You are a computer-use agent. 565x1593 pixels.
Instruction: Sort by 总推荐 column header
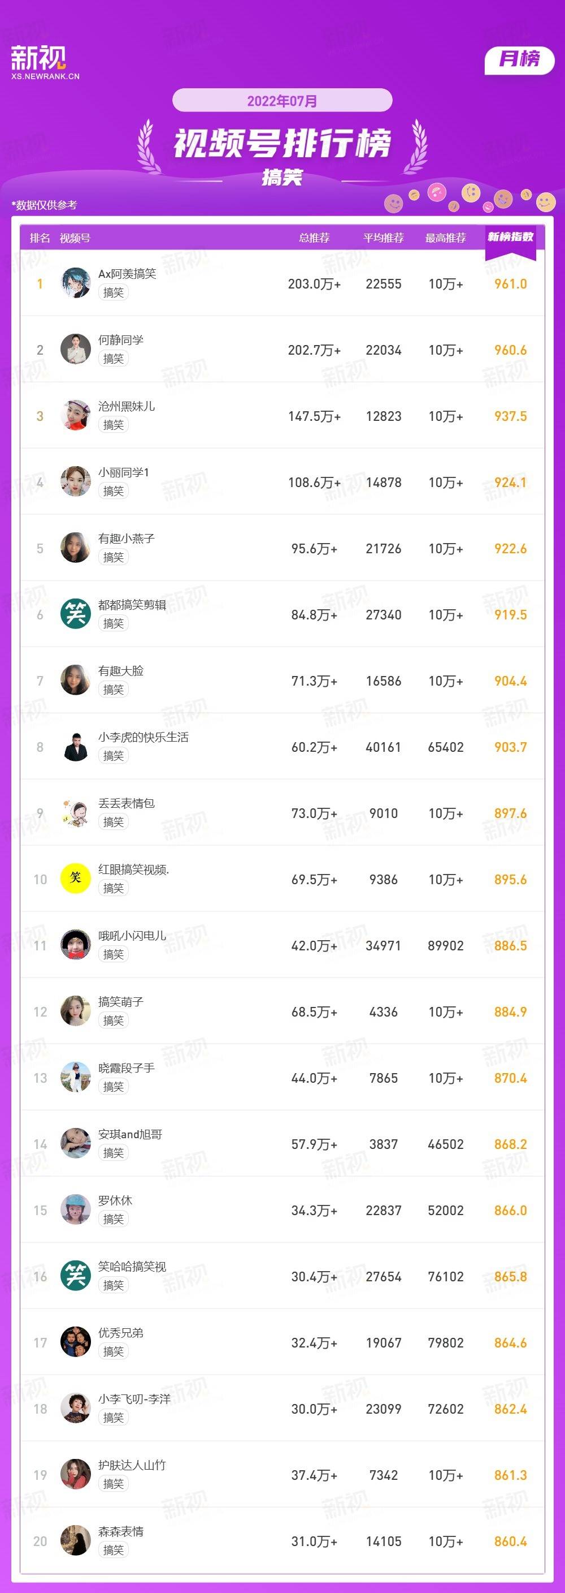tap(314, 238)
